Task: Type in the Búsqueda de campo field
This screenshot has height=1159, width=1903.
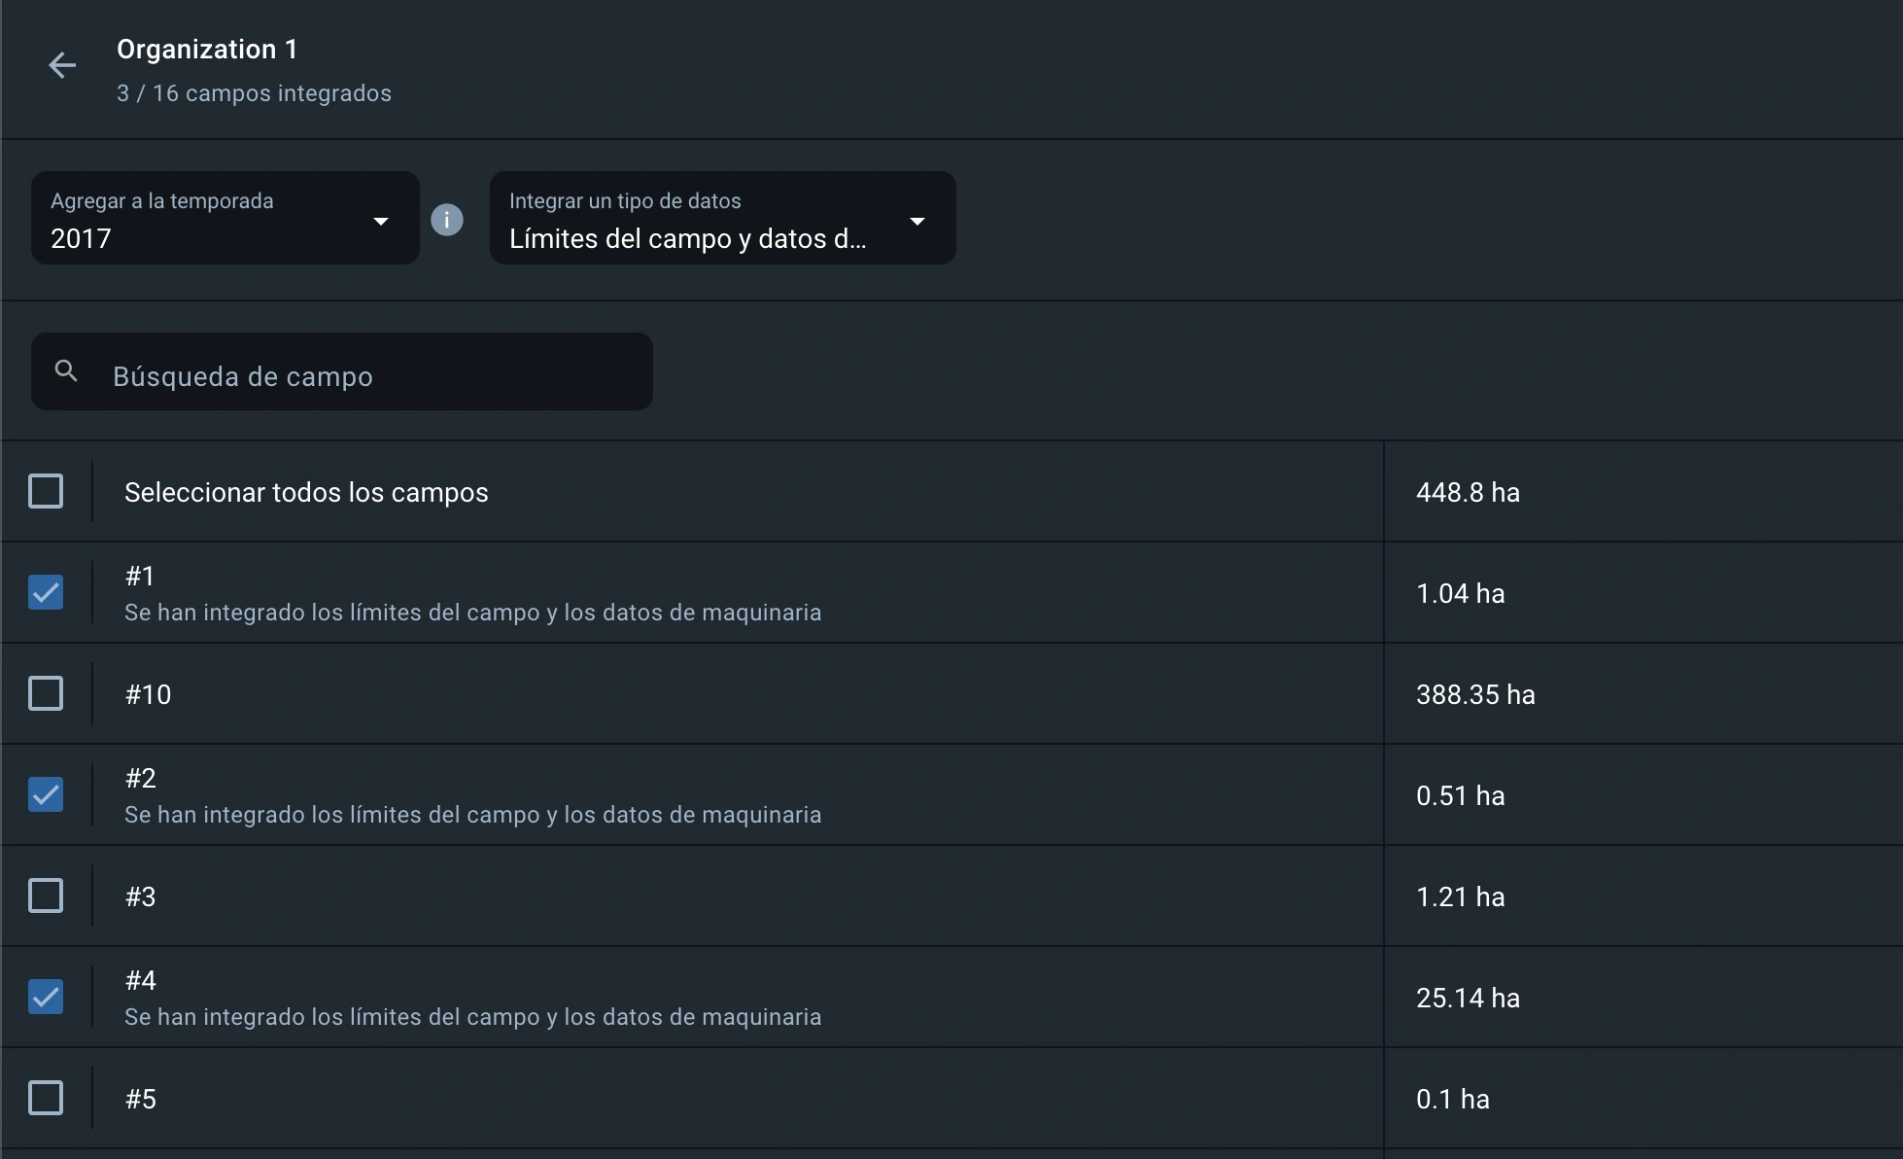Action: [x=369, y=376]
